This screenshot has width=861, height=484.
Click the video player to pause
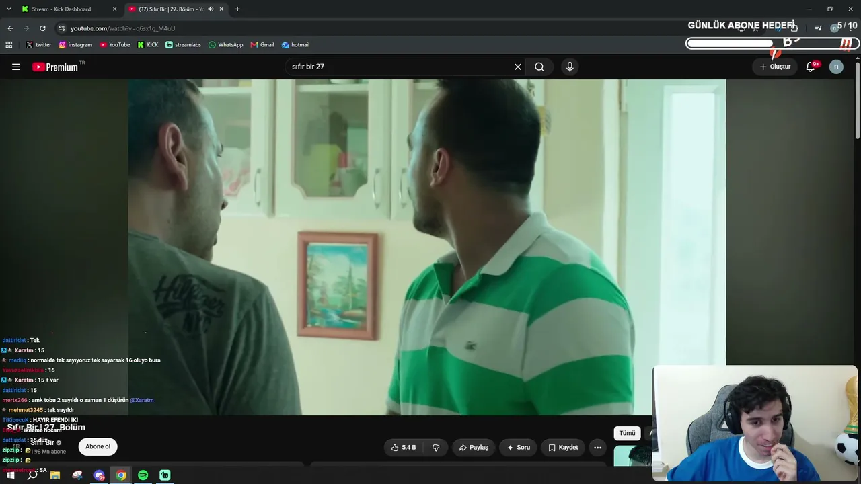point(427,247)
